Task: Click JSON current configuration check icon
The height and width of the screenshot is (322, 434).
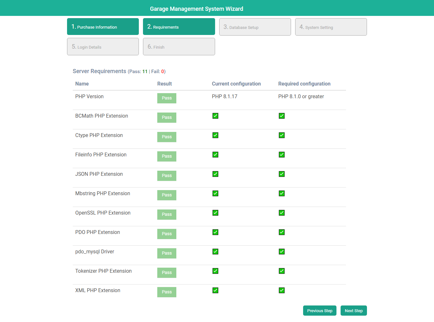Action: pyautogui.click(x=215, y=174)
